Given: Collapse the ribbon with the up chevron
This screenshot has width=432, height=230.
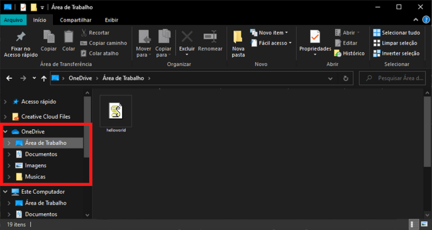Looking at the screenshot, I should 416,20.
